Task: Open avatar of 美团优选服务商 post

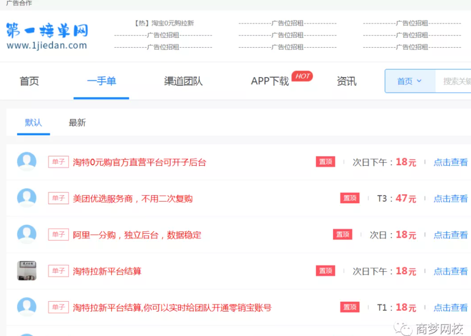Action: click(x=27, y=198)
